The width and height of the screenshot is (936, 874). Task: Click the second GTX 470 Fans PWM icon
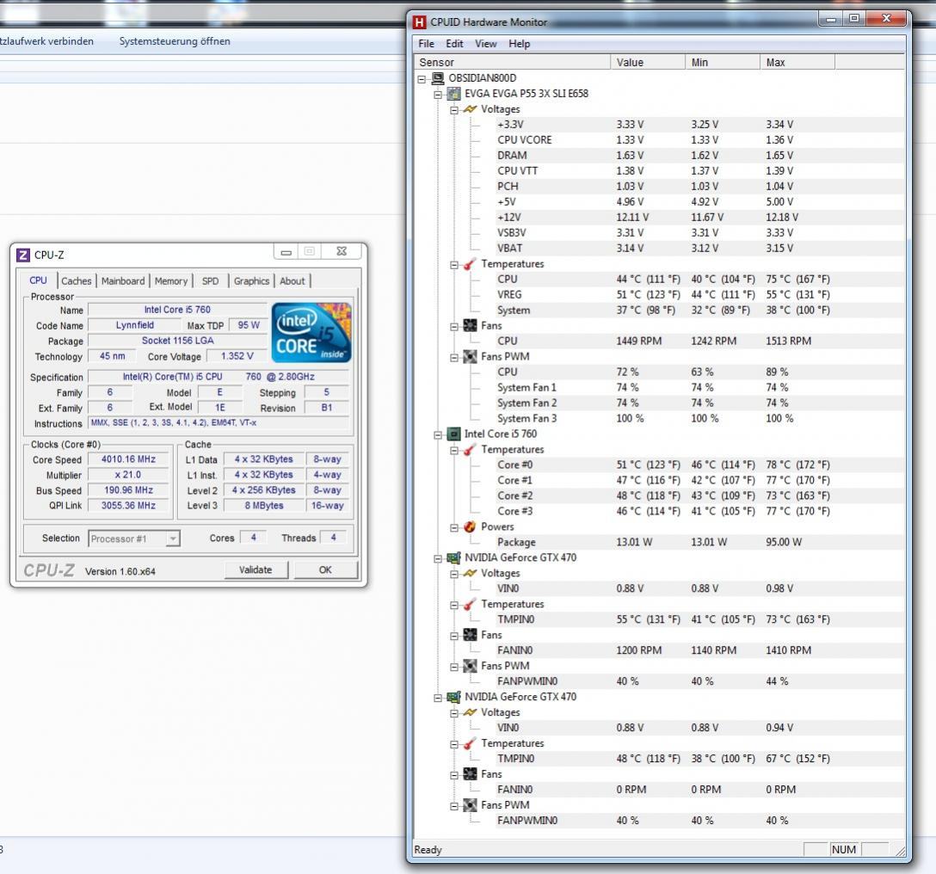pyautogui.click(x=471, y=804)
